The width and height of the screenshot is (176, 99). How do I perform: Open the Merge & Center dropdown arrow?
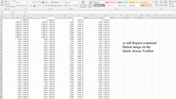tap(64, 5)
